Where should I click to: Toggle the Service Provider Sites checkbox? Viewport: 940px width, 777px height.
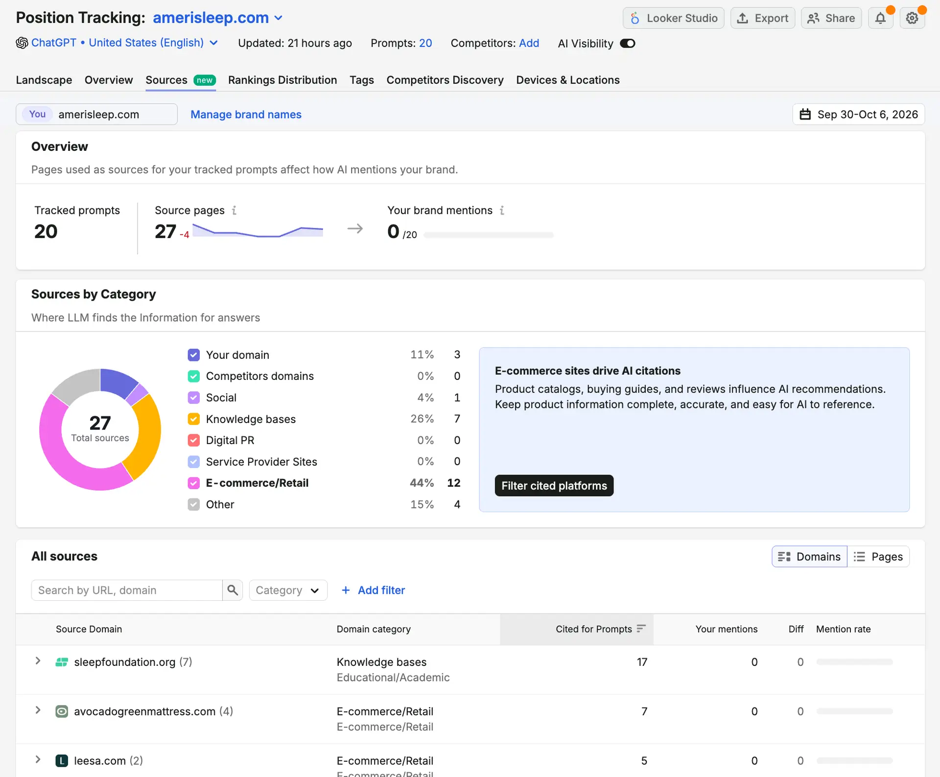(193, 462)
